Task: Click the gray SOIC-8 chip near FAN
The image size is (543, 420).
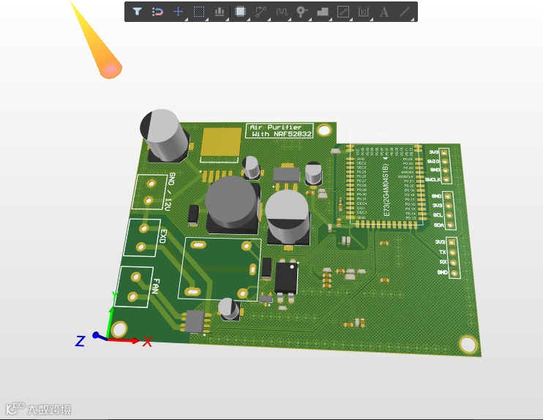Action: (195, 322)
